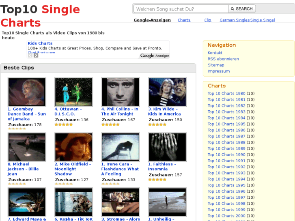The image size is (295, 221).
Task: Open Impressum in Navigation
Action: coord(219,71)
